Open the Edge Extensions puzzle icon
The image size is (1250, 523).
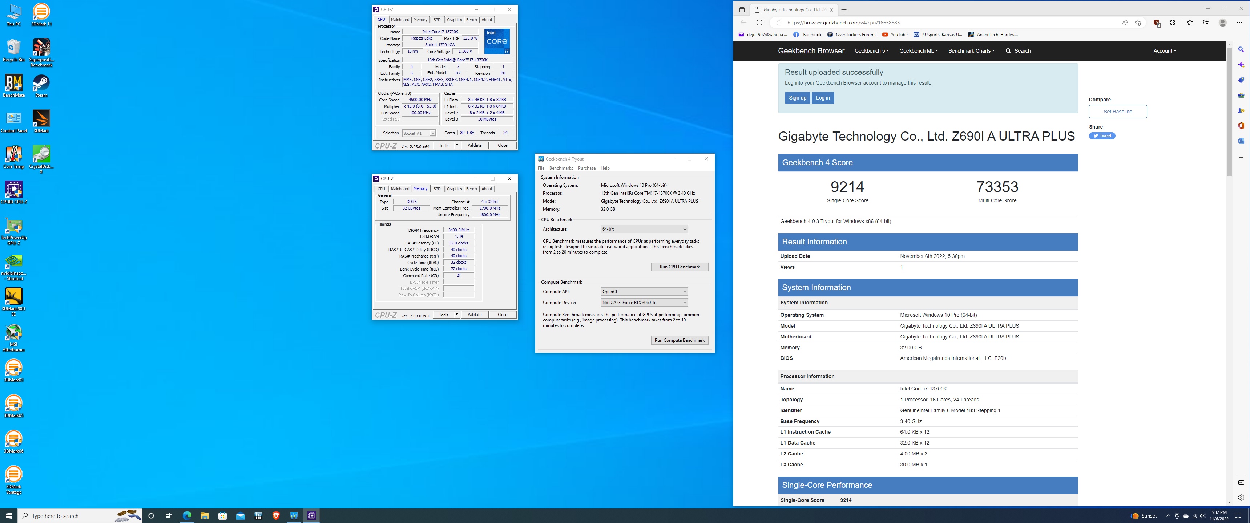pyautogui.click(x=1172, y=22)
